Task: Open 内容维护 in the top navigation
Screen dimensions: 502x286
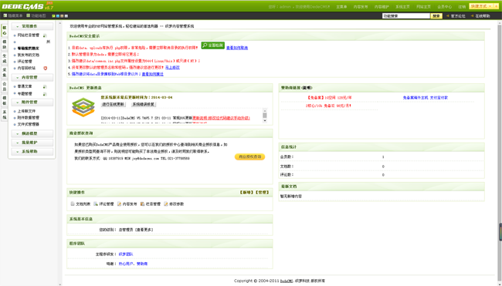Action: point(382,7)
